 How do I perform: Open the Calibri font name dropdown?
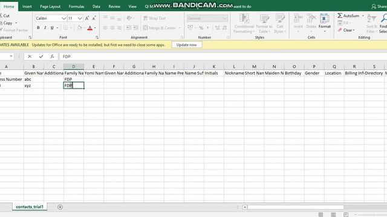click(63, 19)
